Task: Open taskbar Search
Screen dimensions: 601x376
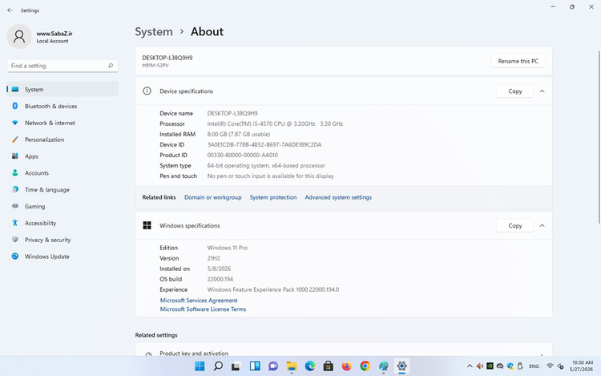Action: 218,366
